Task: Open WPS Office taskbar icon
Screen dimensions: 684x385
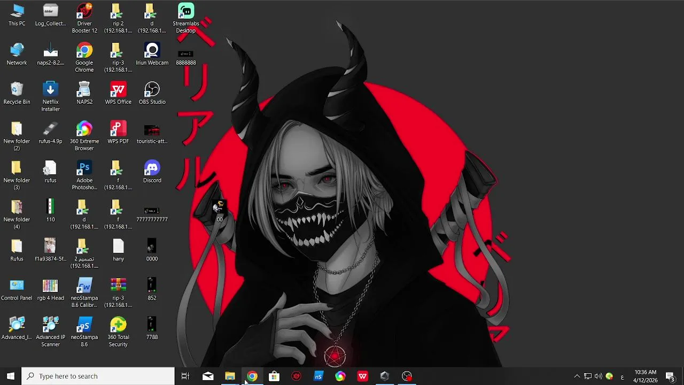Action: tap(363, 376)
